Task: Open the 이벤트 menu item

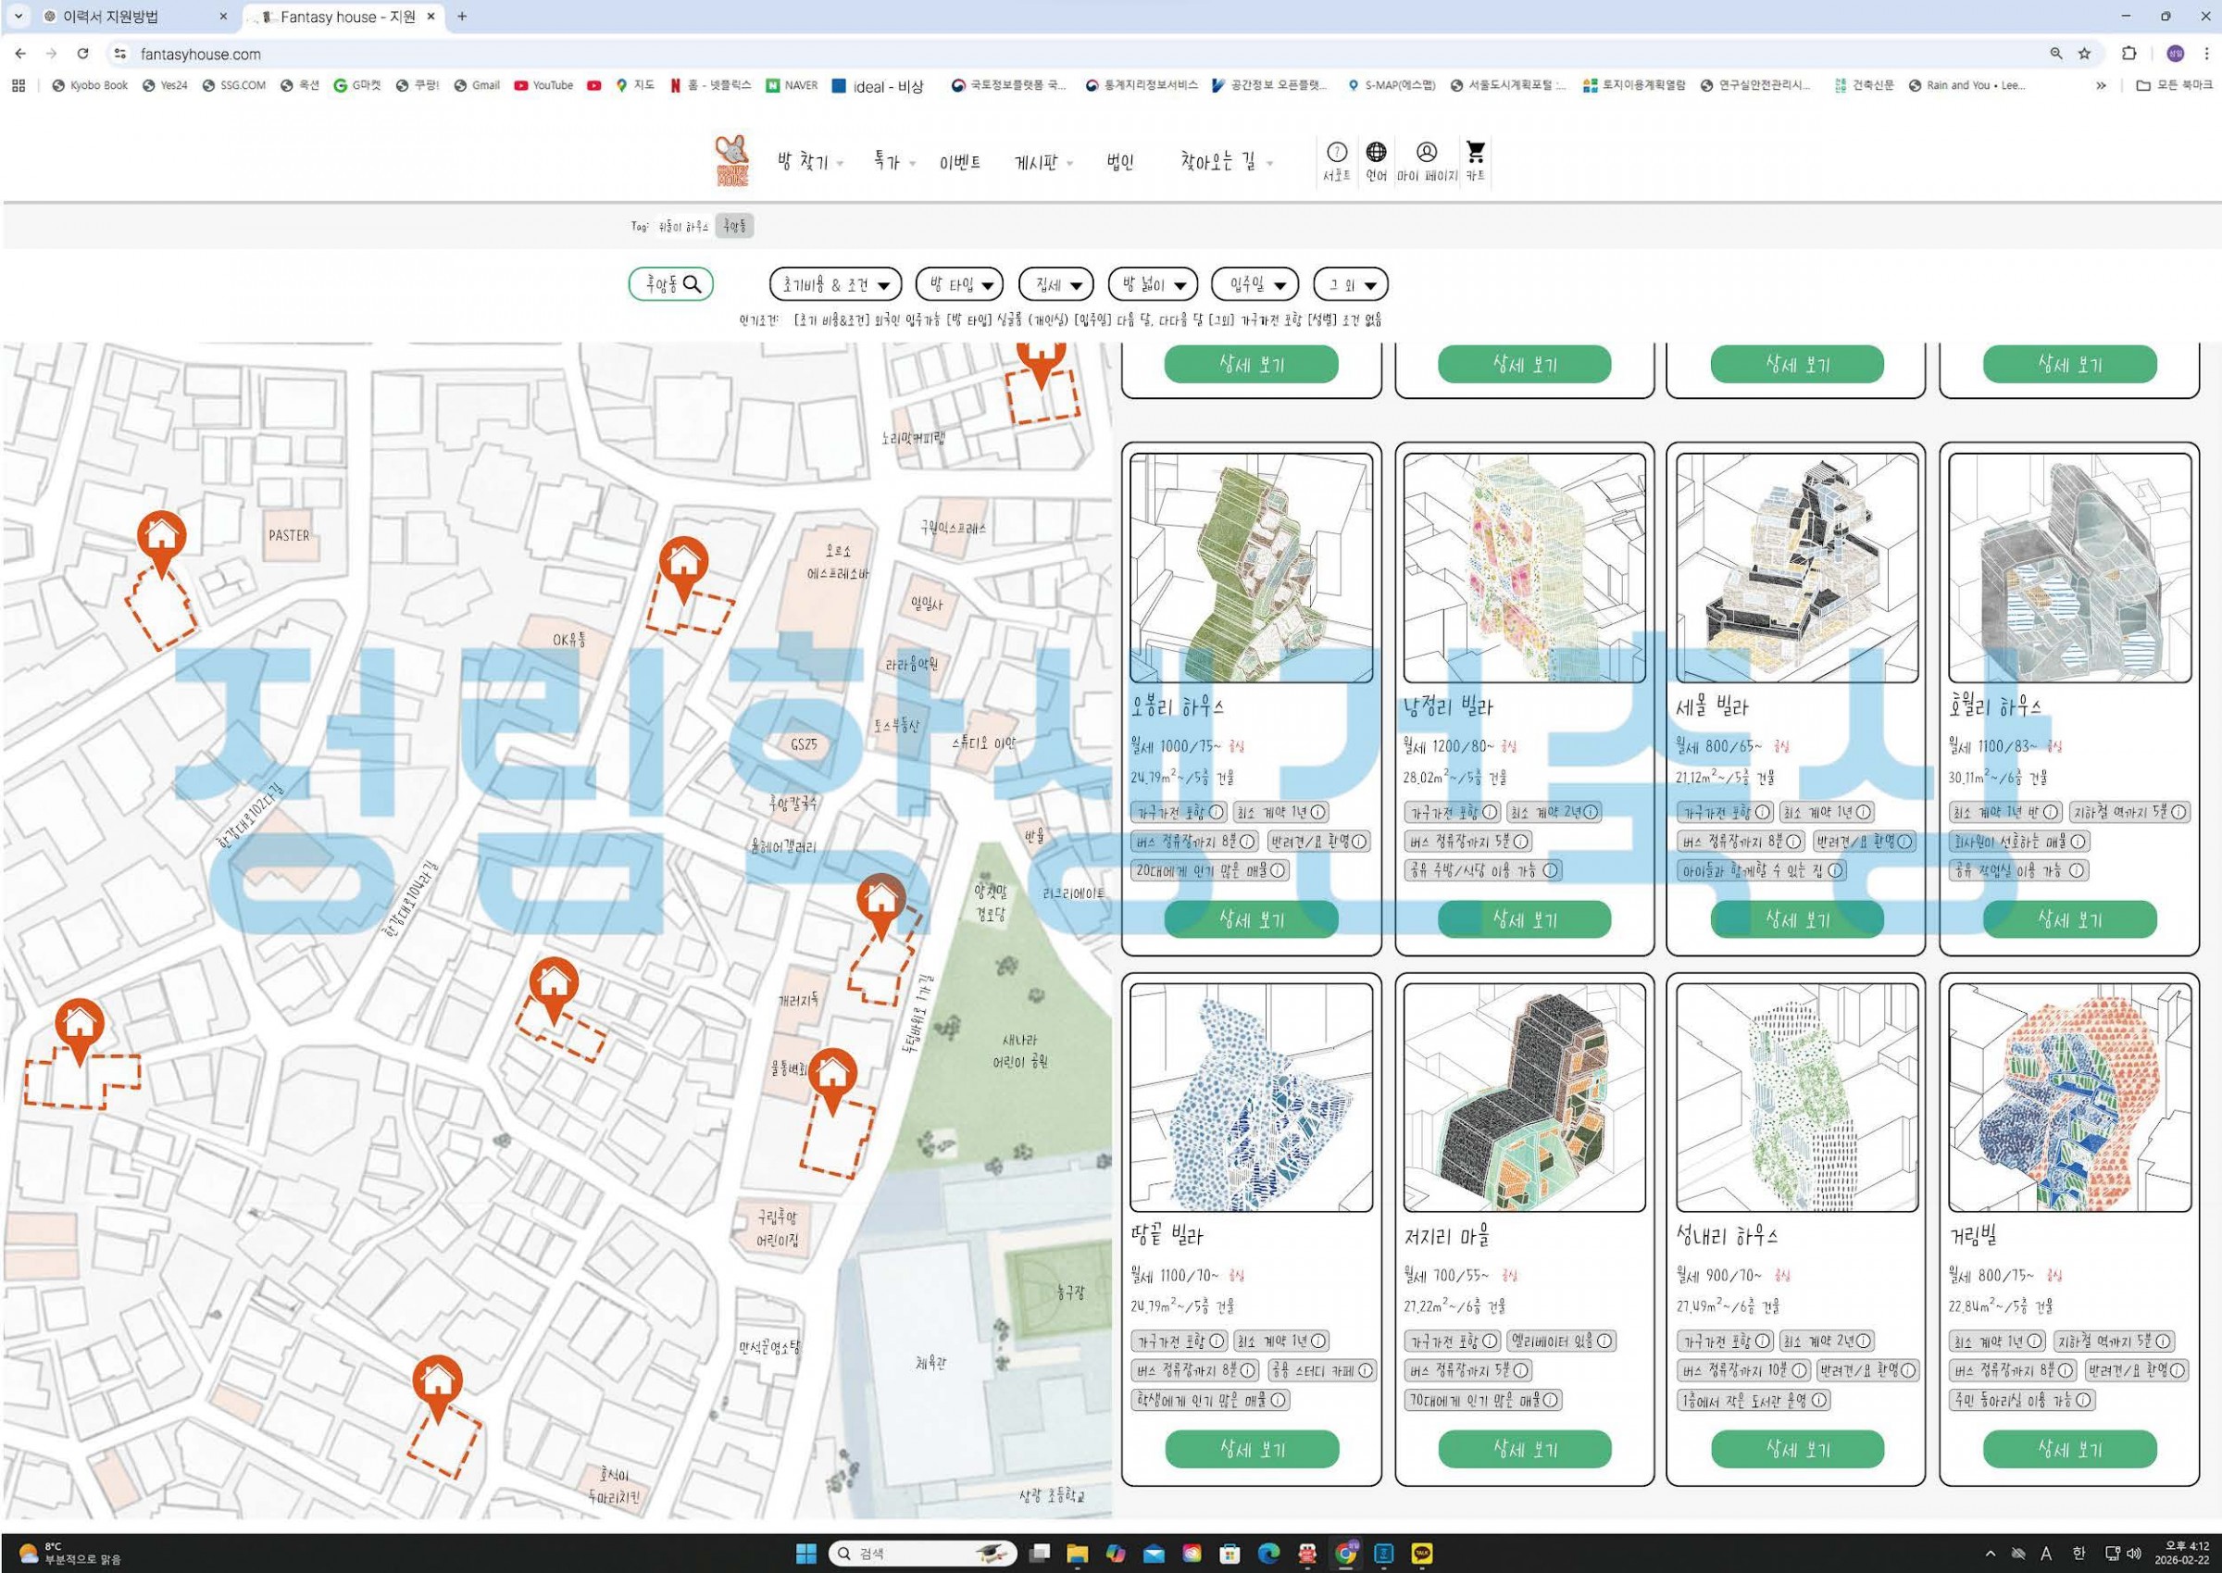Action: tap(959, 163)
